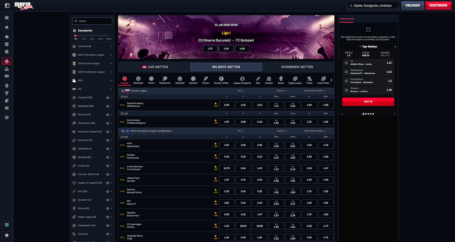Open the Counter-Strike category icon
Viewport: 455px width, 242px height.
221,80
